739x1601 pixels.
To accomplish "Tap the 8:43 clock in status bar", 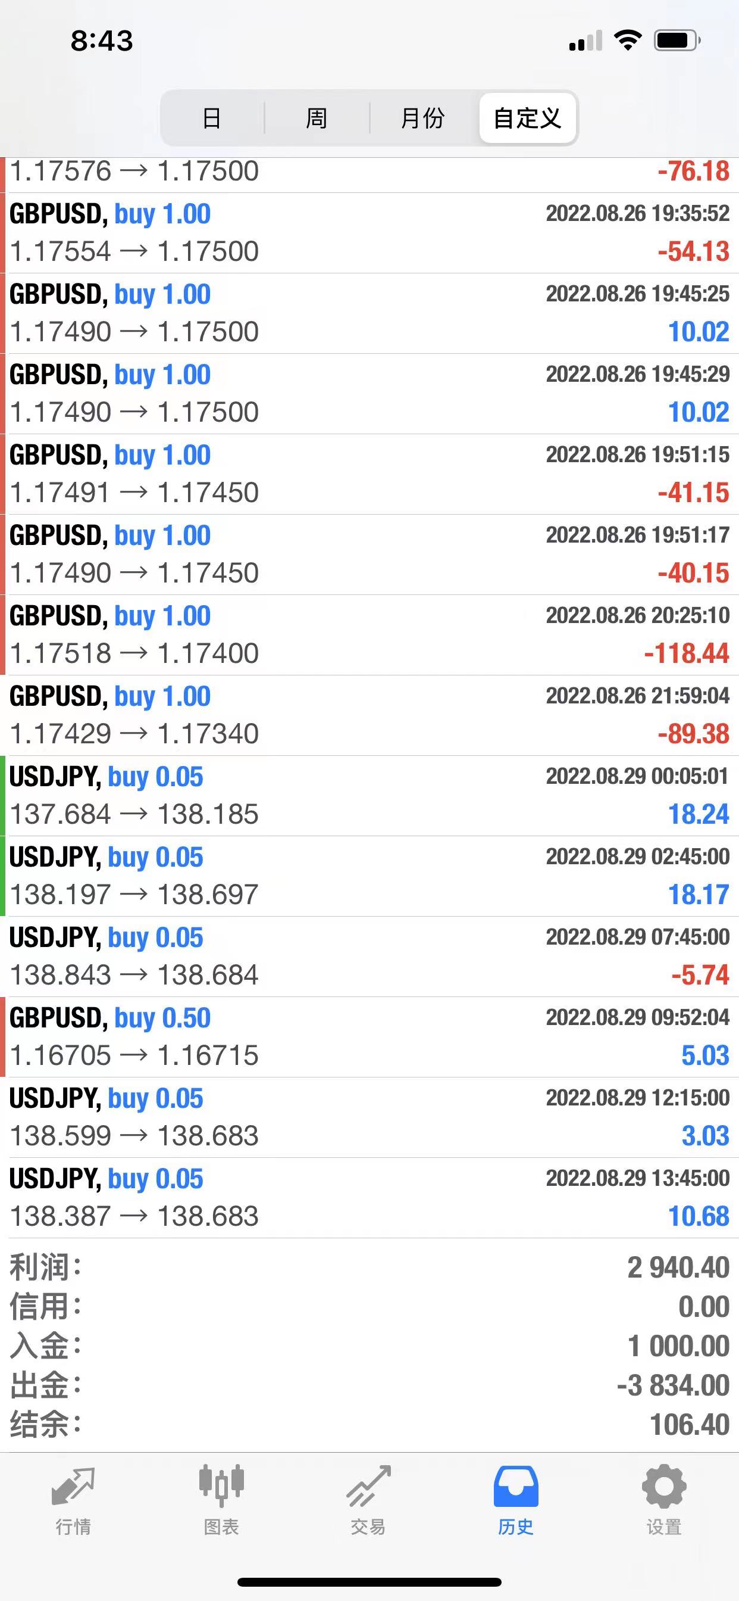I will point(102,41).
